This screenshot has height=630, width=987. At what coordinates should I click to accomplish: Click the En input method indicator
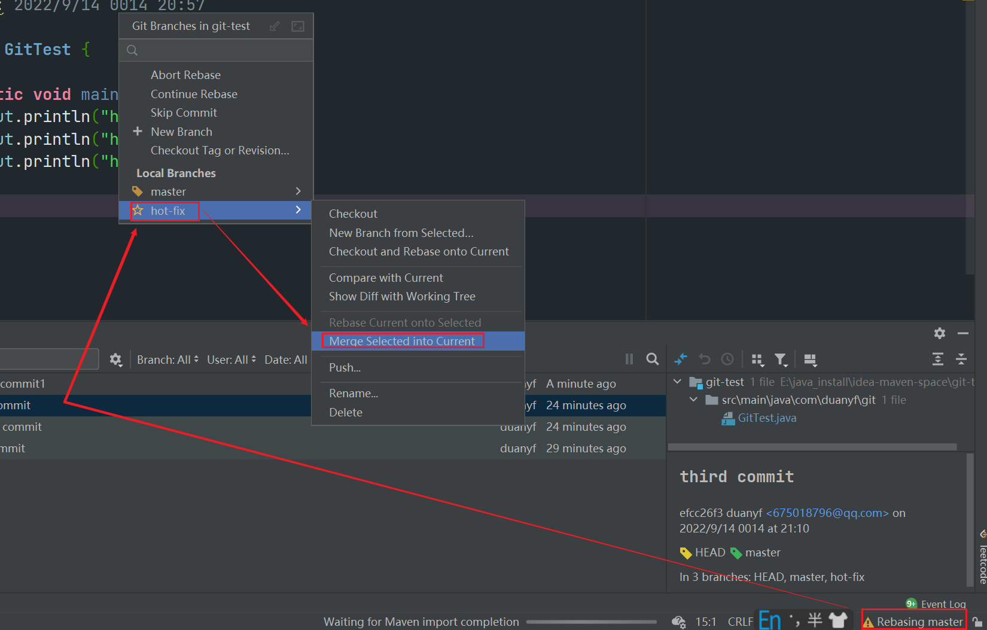(x=770, y=620)
